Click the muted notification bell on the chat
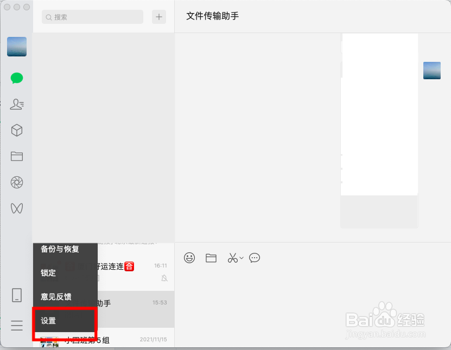 pos(164,278)
